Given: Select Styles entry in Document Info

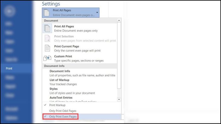Looking at the screenshot, I should [x=80, y=91].
